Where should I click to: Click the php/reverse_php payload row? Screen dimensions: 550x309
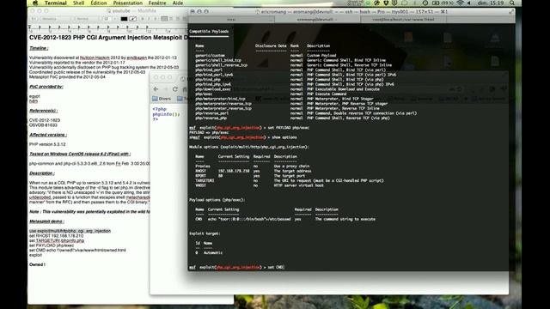tap(292, 118)
